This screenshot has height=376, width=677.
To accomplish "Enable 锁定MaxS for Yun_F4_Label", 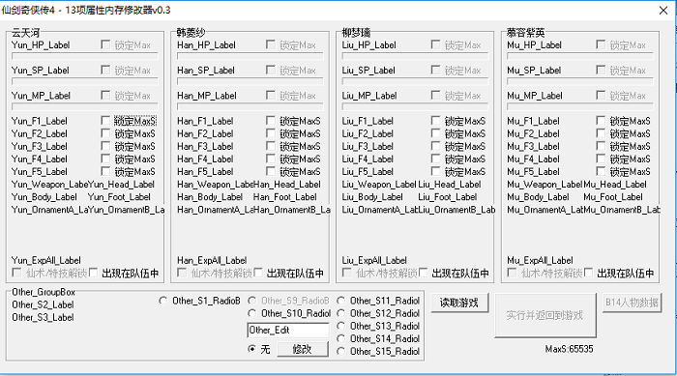I will pyautogui.click(x=105, y=159).
